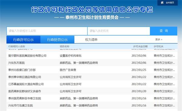Open 兴化东方医院 entry
Image resolution: width=182 pixels, height=111 pixels.
tap(16, 63)
